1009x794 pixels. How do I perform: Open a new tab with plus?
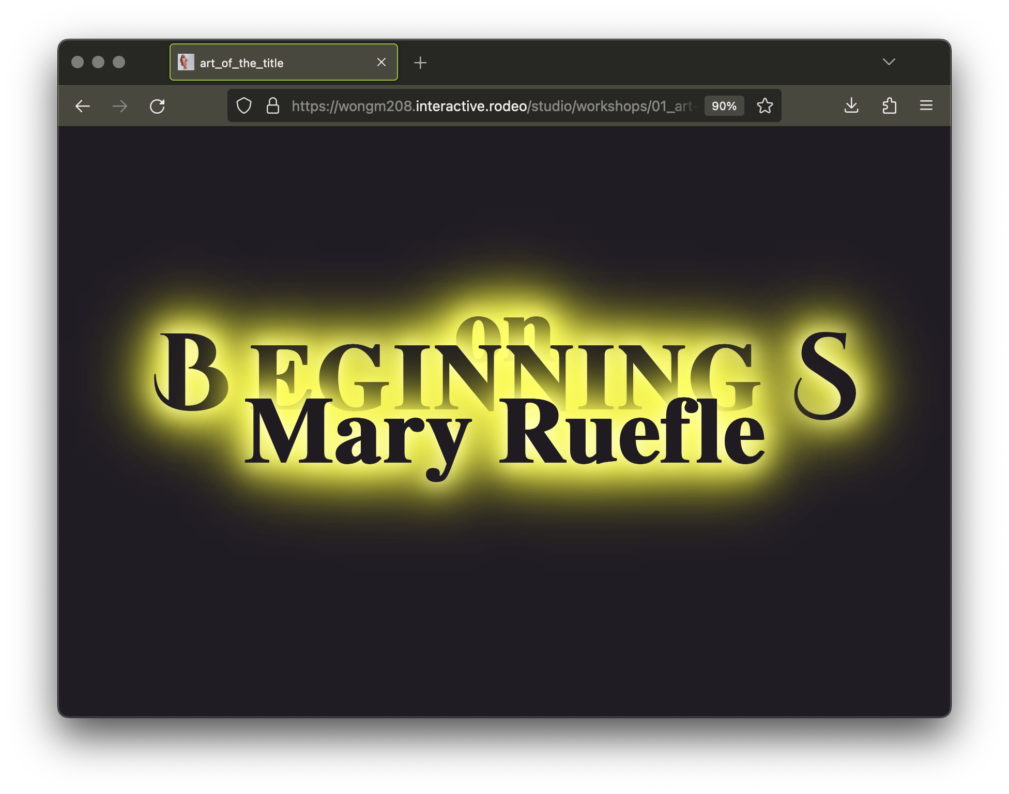coord(420,63)
